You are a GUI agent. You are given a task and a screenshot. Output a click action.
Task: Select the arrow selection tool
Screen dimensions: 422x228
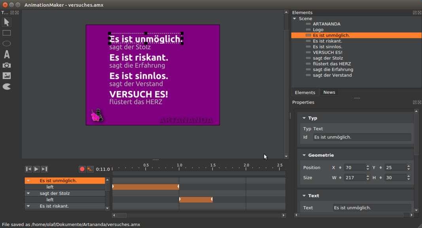6,22
